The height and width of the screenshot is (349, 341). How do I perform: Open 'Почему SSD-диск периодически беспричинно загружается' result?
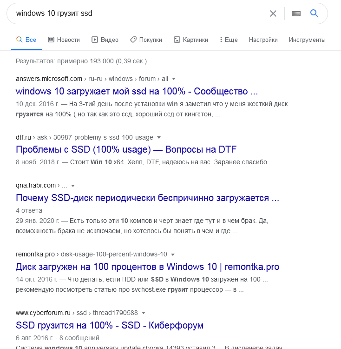pyautogui.click(x=148, y=198)
